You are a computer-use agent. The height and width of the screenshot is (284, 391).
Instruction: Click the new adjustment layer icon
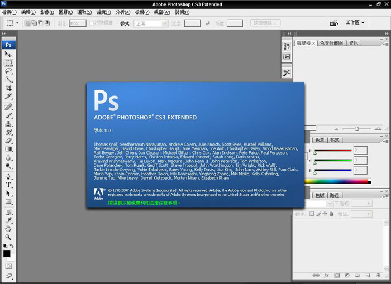(347, 275)
